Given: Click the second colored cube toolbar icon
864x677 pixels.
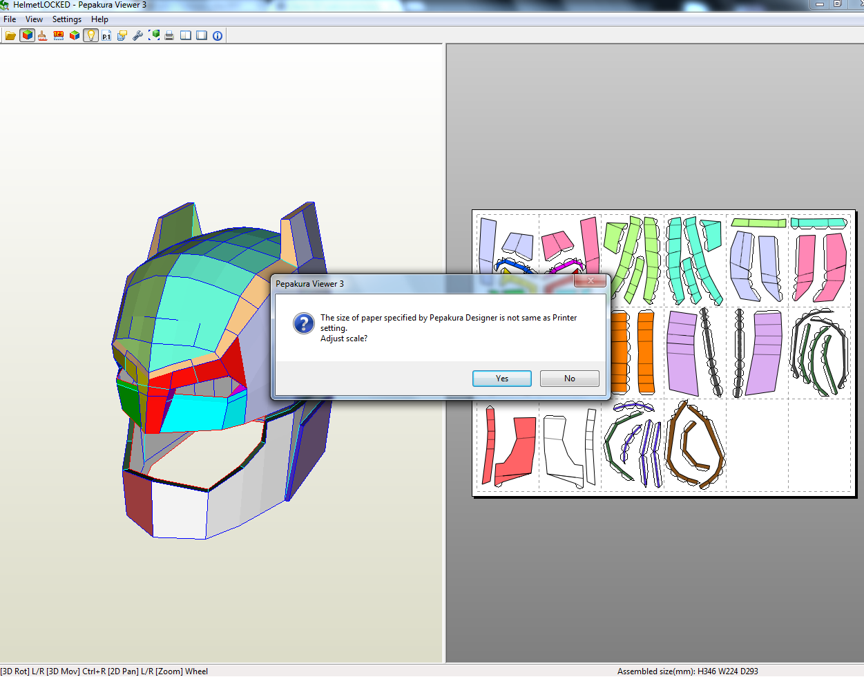Looking at the screenshot, I should [x=75, y=35].
